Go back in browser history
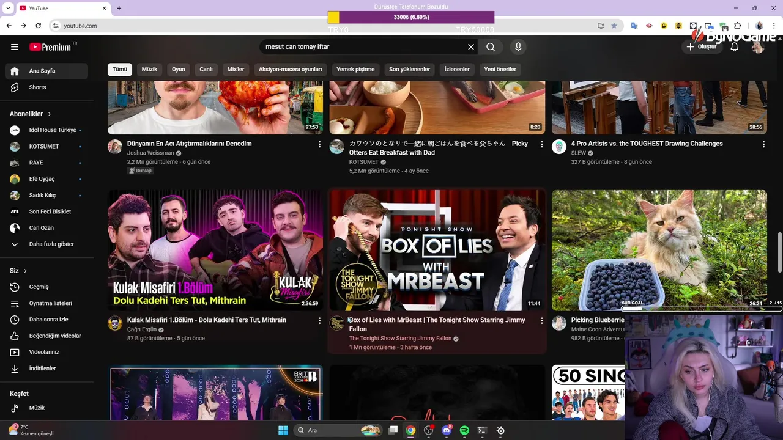Screen dimensions: 783x440 9,26
